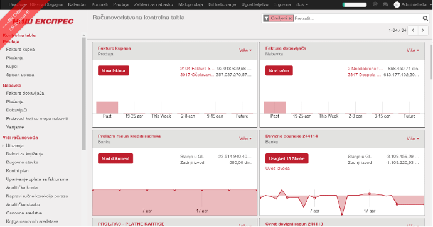This screenshot has height=227, width=433.
Task: Open Zahtevi za nabavku menu
Action: point(154,4)
